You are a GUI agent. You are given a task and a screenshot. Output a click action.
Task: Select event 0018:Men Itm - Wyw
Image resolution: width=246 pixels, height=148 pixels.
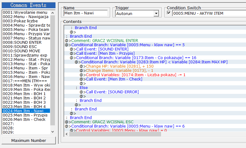click(26, 85)
